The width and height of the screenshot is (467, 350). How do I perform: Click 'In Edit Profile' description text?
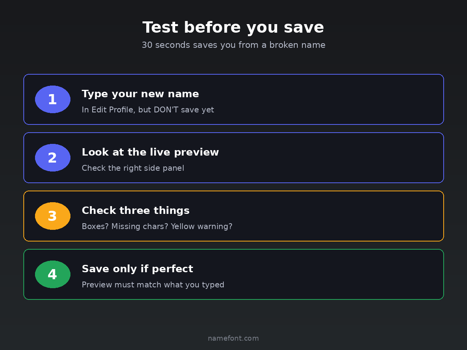click(147, 110)
